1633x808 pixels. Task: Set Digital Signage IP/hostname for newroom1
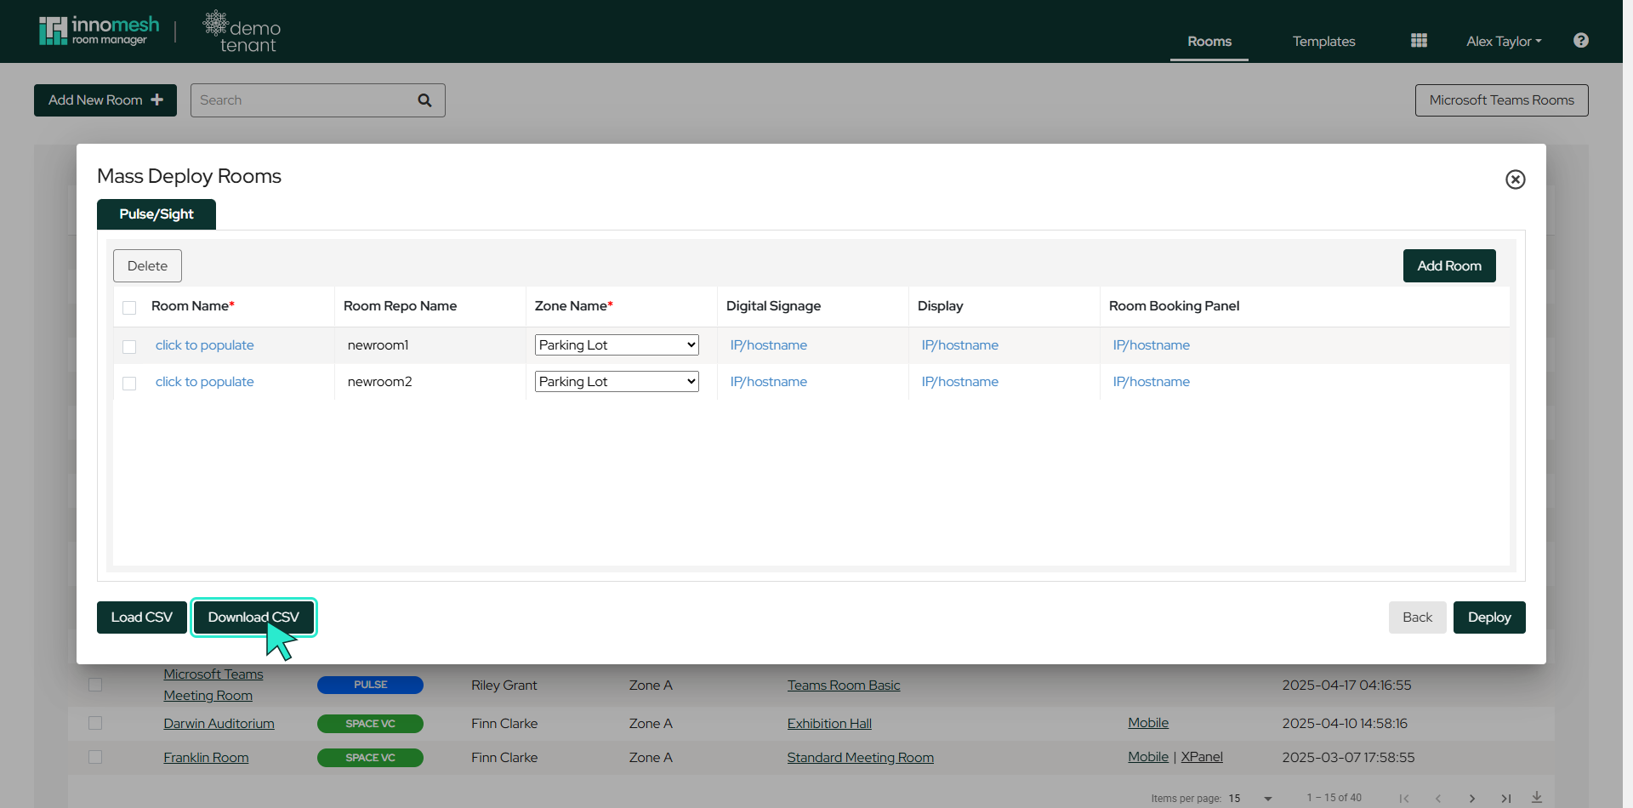click(769, 345)
